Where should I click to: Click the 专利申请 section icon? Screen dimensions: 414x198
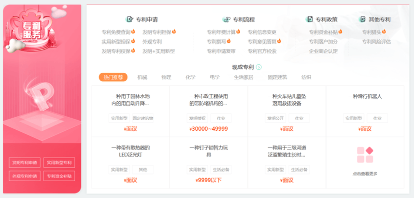click(129, 19)
